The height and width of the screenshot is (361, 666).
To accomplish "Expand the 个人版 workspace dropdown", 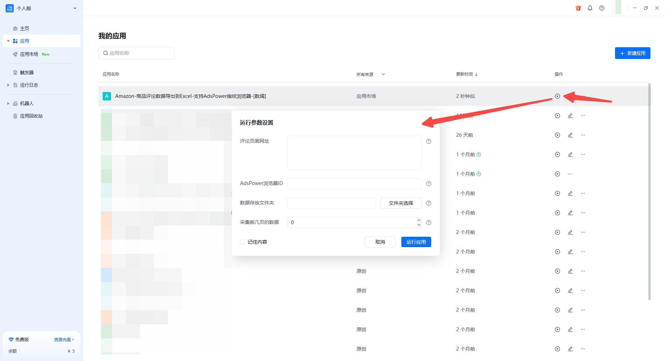I will pyautogui.click(x=75, y=8).
